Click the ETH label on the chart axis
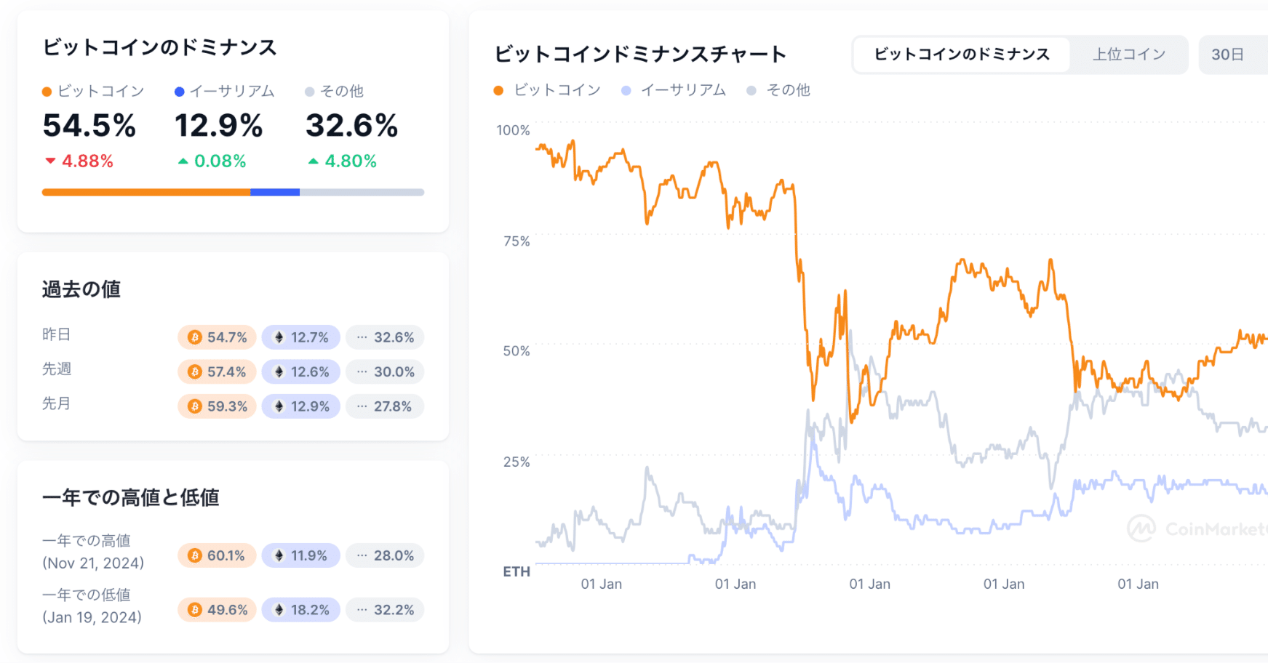1268x663 pixels. pos(517,572)
